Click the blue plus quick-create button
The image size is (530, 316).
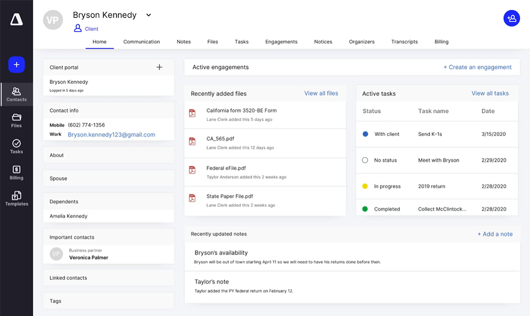coord(16,65)
